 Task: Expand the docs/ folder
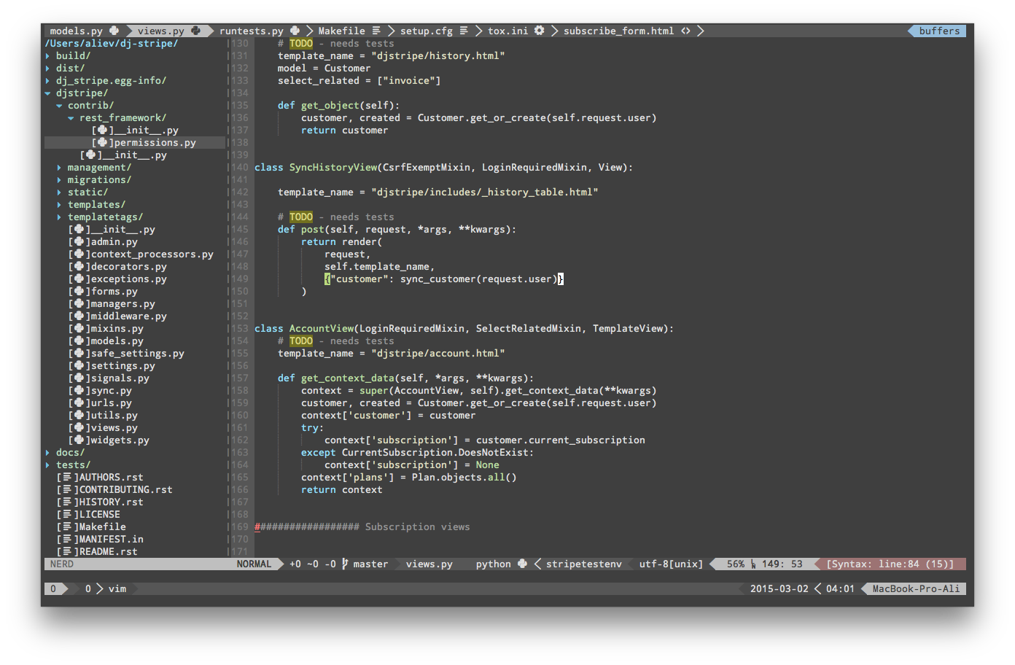[48, 452]
